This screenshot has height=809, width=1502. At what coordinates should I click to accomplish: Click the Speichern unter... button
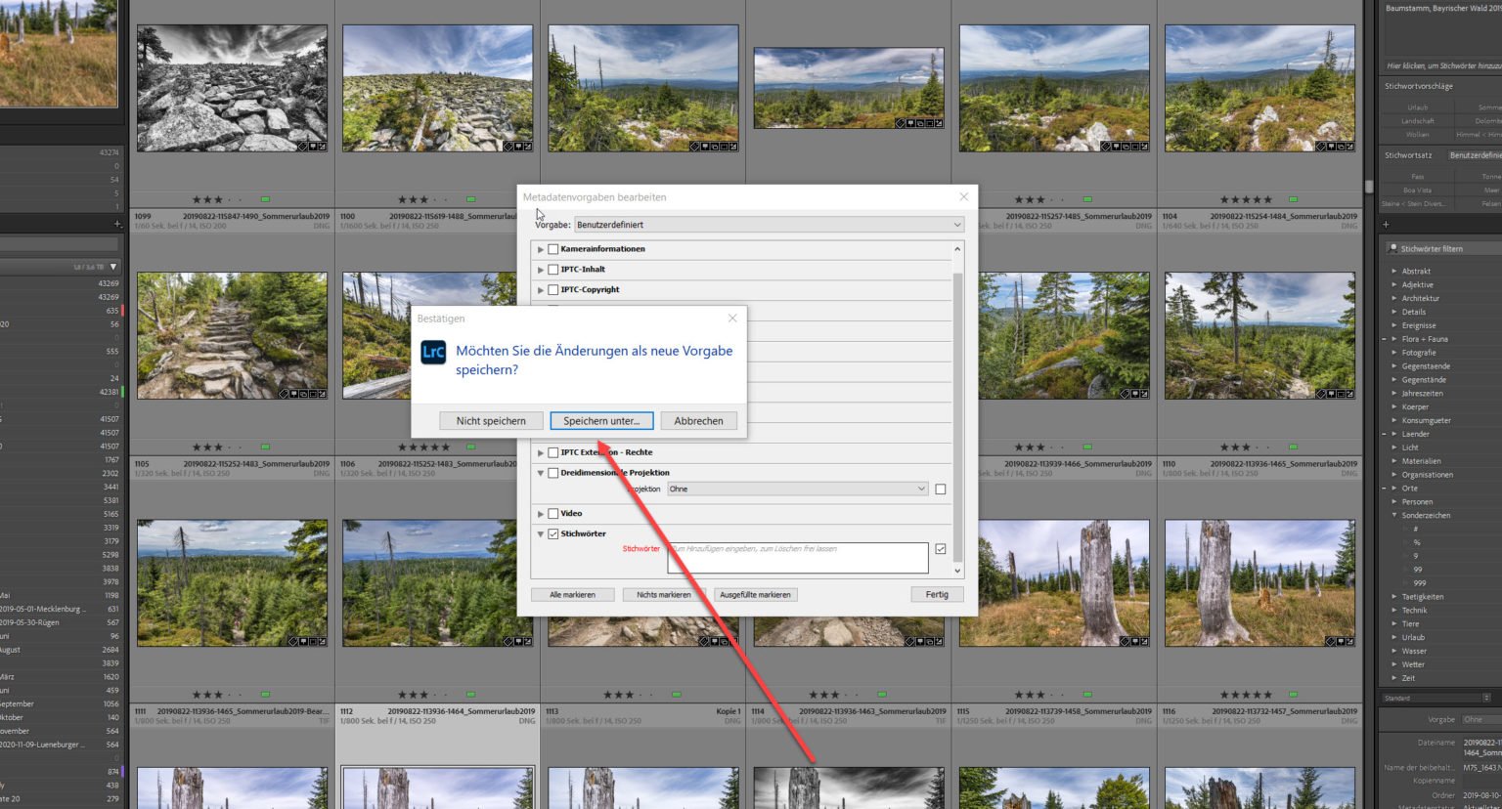click(x=601, y=421)
